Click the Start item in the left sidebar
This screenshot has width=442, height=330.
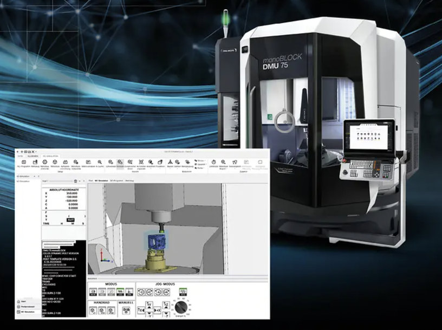click(24, 301)
